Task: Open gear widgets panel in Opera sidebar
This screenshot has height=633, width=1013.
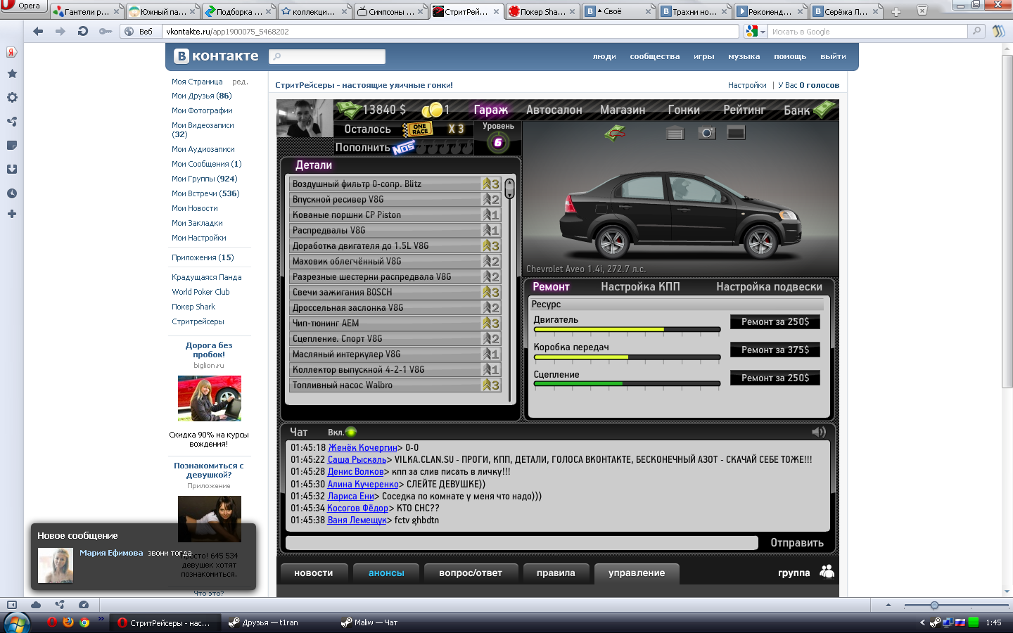Action: pos(12,98)
